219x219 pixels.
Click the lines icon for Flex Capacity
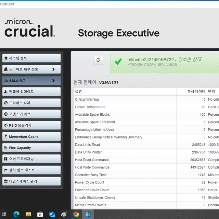[x=6, y=147]
